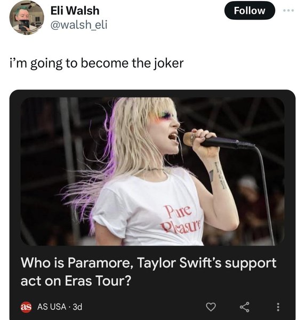Click 'Eras Tour?' in the headline

click(98, 281)
